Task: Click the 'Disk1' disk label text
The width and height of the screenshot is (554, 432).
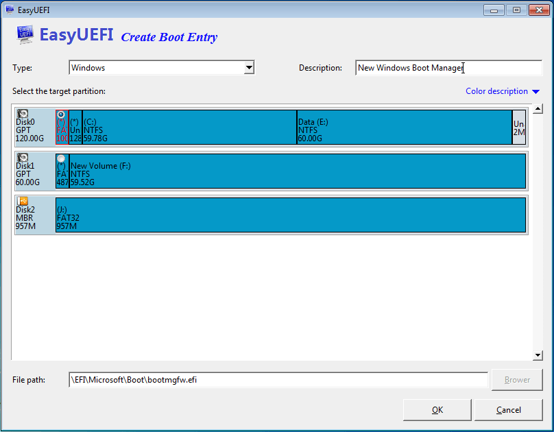Action: point(25,166)
